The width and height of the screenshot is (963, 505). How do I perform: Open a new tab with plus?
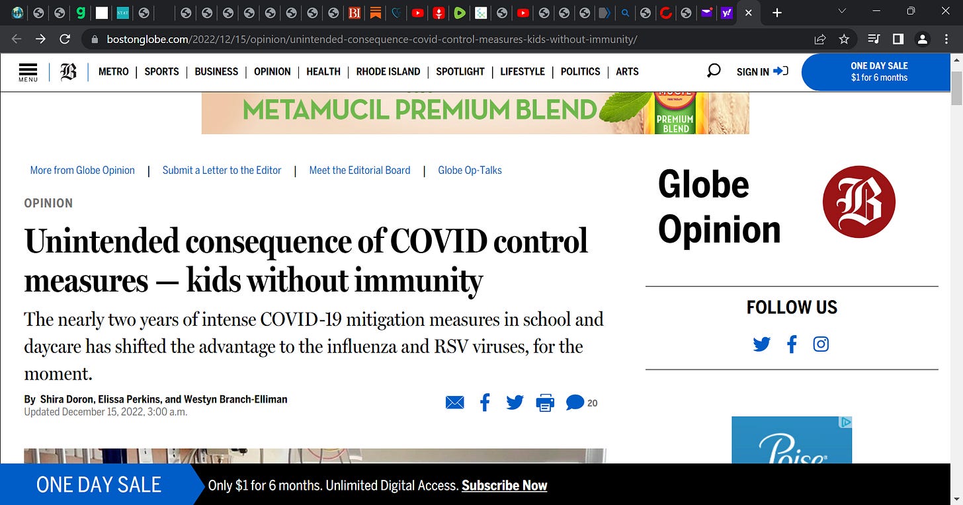[x=777, y=13]
